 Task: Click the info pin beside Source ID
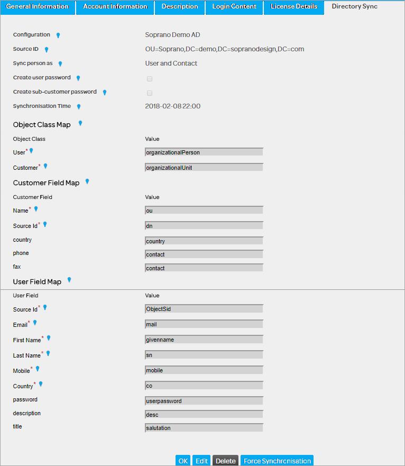pyautogui.click(x=47, y=50)
